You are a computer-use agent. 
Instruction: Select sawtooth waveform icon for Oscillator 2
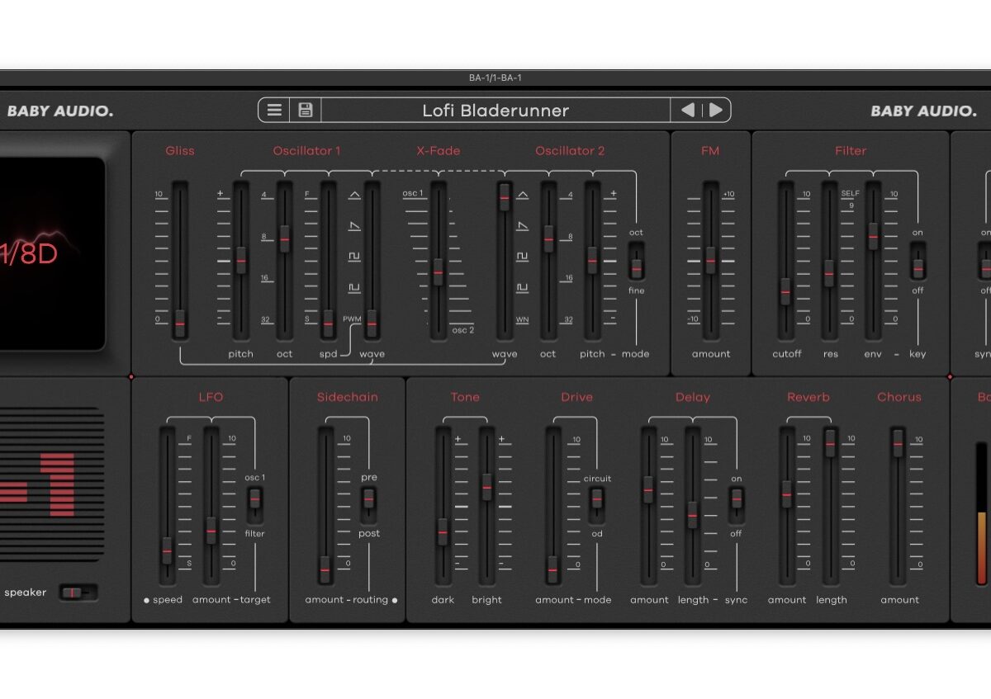coord(522,226)
